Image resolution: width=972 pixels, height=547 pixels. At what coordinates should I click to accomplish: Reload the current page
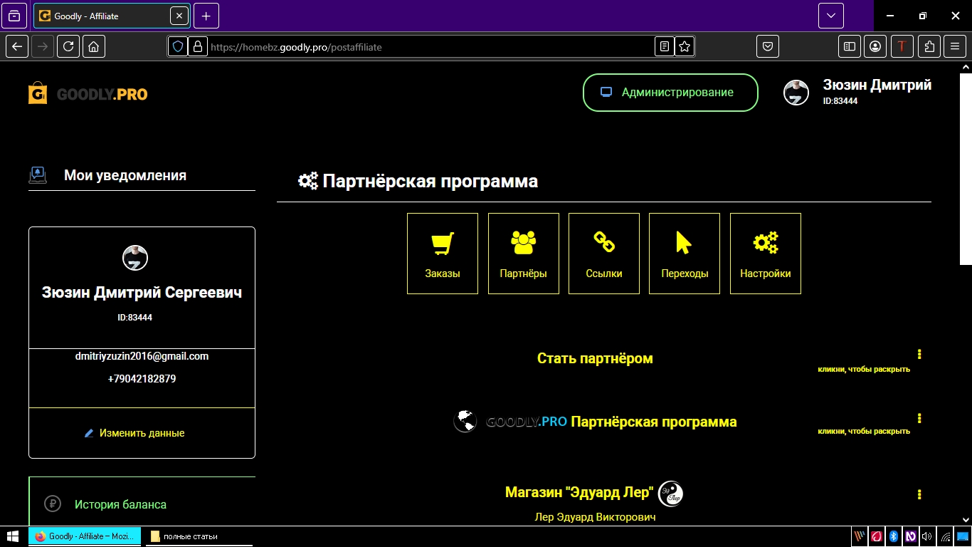click(x=68, y=46)
